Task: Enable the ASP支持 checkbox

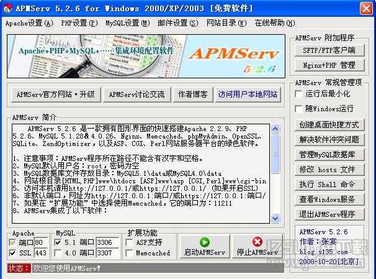Action: point(129,242)
